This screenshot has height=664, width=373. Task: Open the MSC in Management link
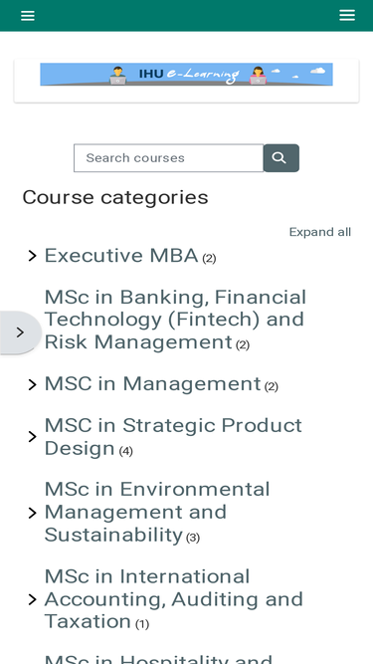coord(152,384)
